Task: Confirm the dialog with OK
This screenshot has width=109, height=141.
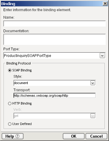Action: point(74,136)
